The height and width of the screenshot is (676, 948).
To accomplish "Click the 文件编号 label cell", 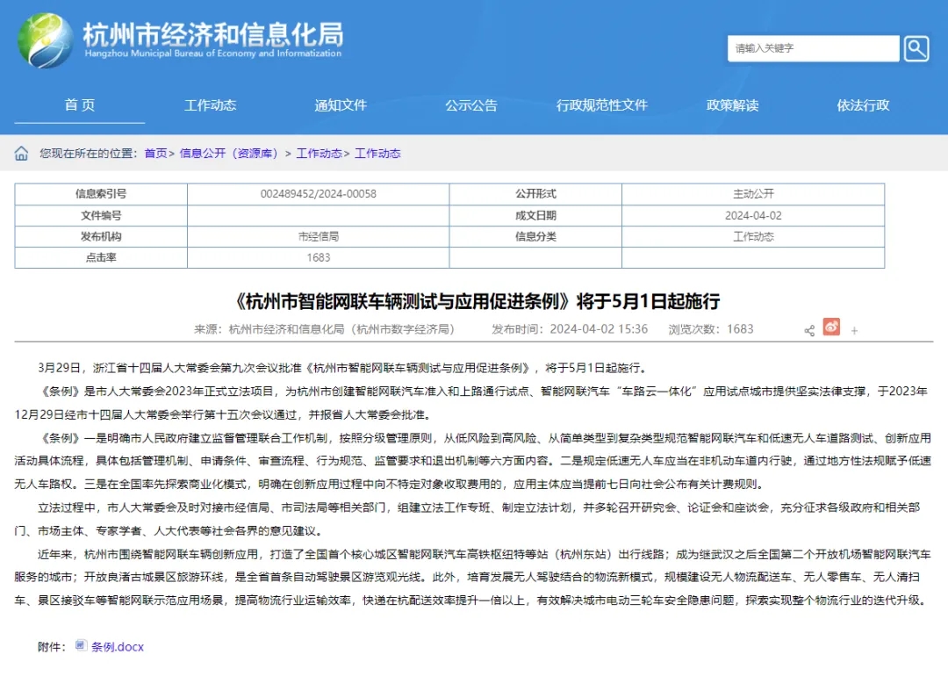I will coord(101,216).
